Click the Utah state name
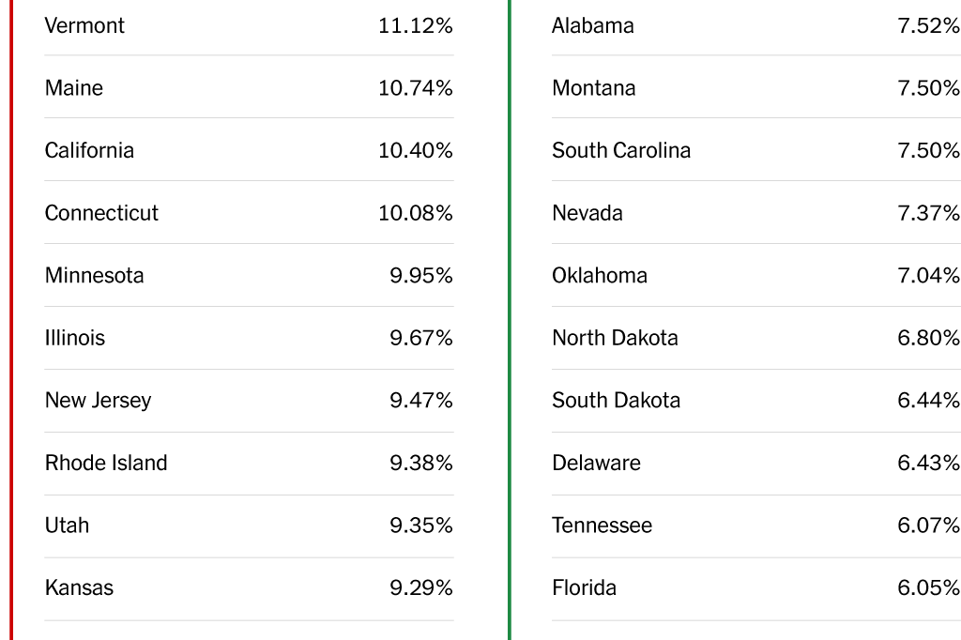Image resolution: width=961 pixels, height=640 pixels. pos(67,526)
